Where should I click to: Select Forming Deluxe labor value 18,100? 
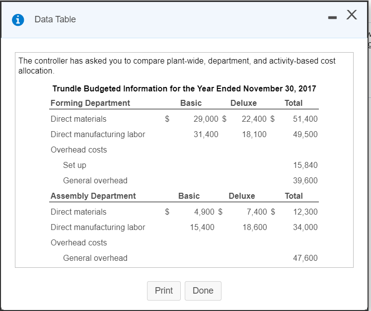[254, 134]
